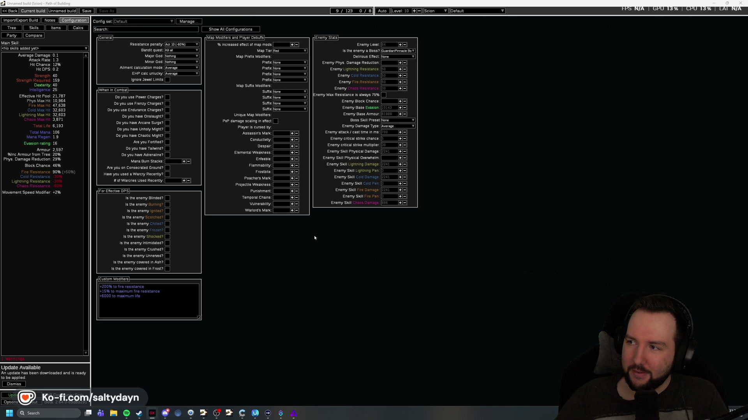Image resolution: width=748 pixels, height=420 pixels.
Task: Click the Manage... config set button
Action: pos(189,21)
